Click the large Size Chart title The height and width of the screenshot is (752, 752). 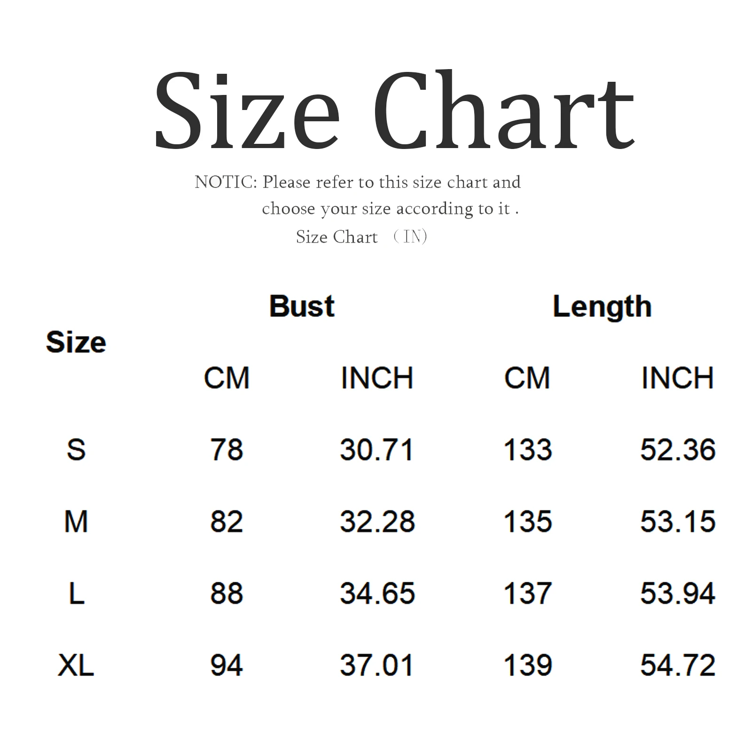[394, 111]
